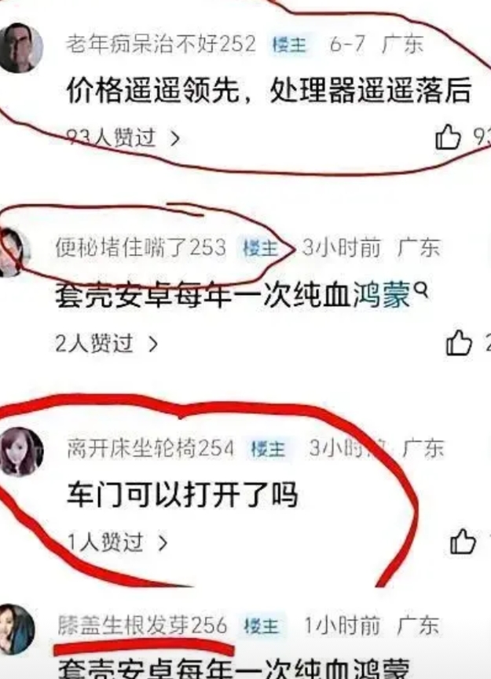Tap the highlighted 鸿蒙 keyword link
This screenshot has width=491, height=679.
(x=381, y=296)
